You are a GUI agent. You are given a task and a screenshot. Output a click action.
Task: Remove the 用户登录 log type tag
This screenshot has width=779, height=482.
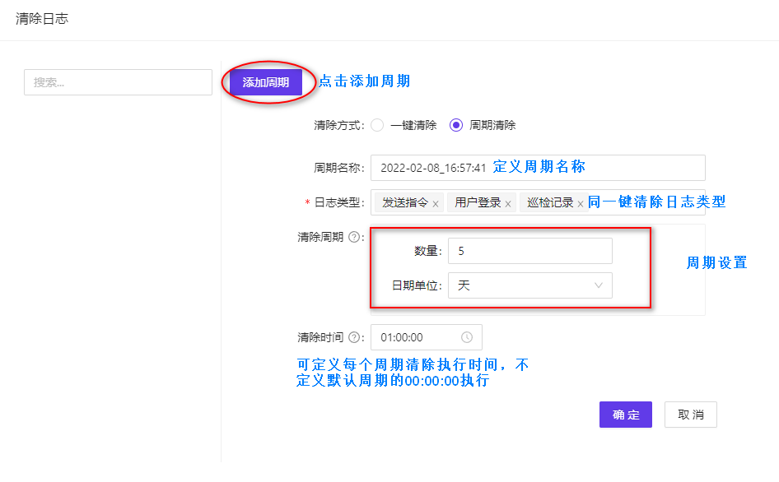click(507, 202)
